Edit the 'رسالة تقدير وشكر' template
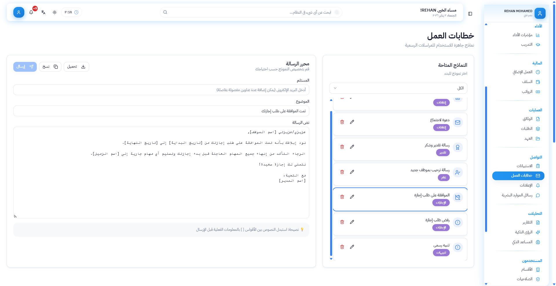The image size is (556, 286). pos(352,147)
